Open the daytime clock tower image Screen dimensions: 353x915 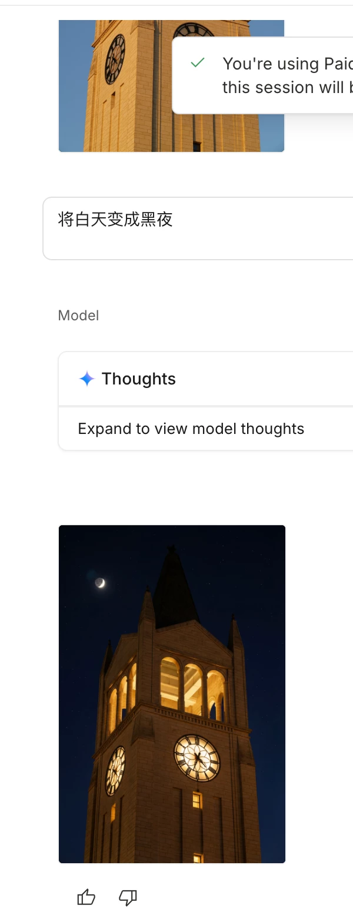[171, 86]
